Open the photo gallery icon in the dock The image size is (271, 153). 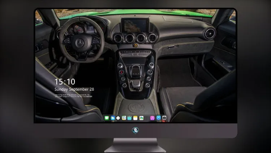[141, 118]
